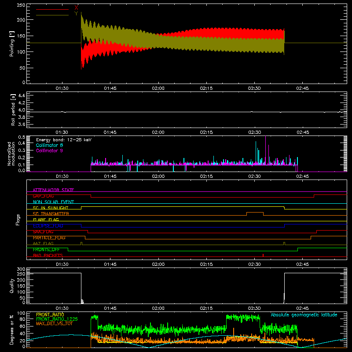Click the PARTICLE_FLAG label

click(49, 238)
